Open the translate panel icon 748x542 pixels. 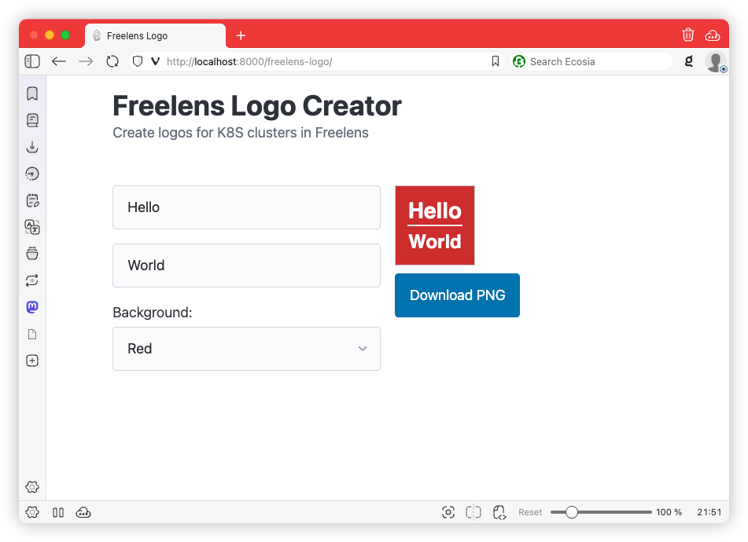32,227
